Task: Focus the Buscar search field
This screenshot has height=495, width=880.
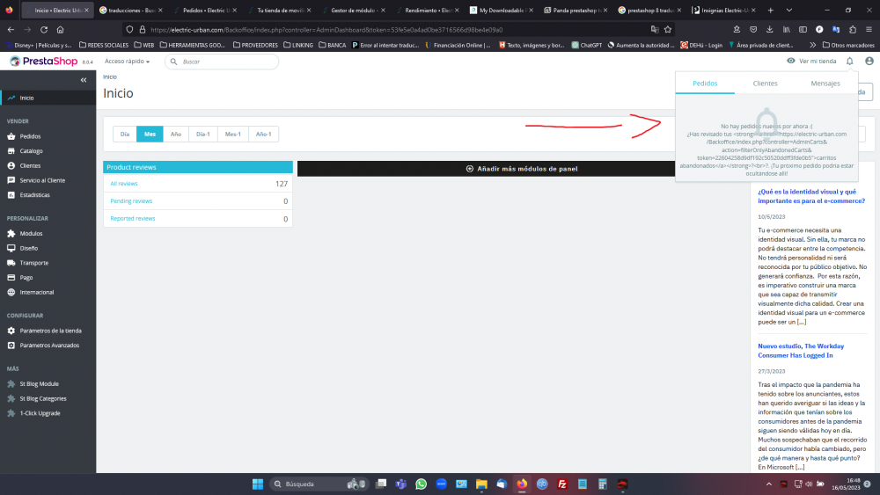Action: (222, 61)
